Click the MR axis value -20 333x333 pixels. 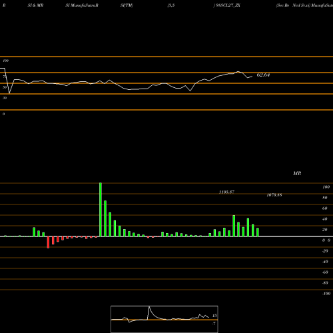325,251
